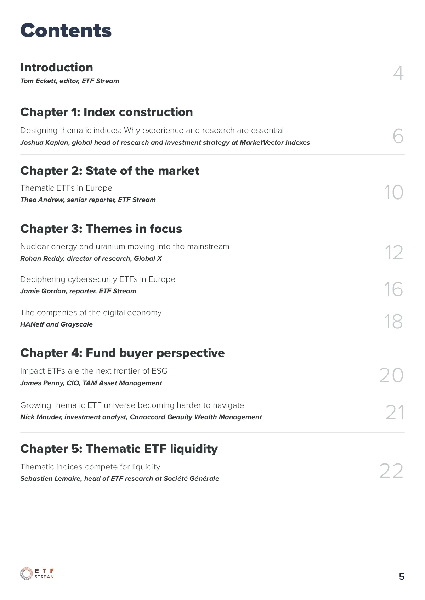425x600 pixels.
Task: Select Chapter 4: Fund buyer perspective
Action: click(x=122, y=353)
